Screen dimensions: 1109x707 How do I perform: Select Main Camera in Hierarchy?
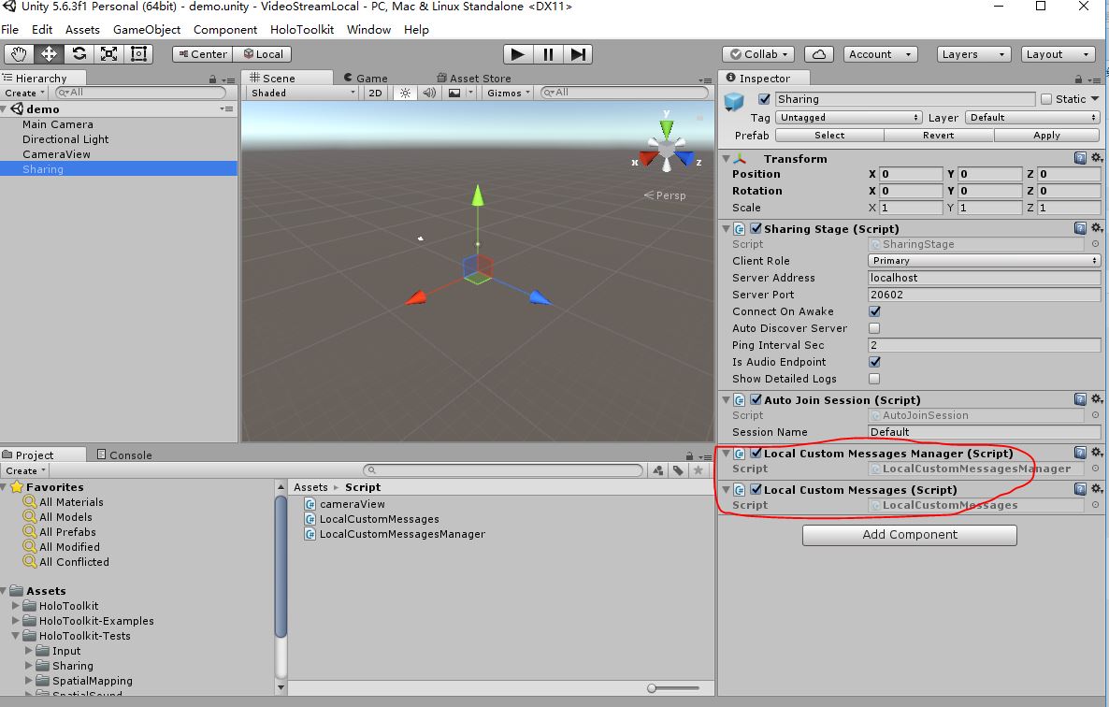[57, 124]
